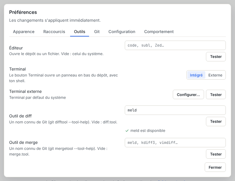Click Tester button for Éditeur
The width and height of the screenshot is (235, 181).
[216, 57]
